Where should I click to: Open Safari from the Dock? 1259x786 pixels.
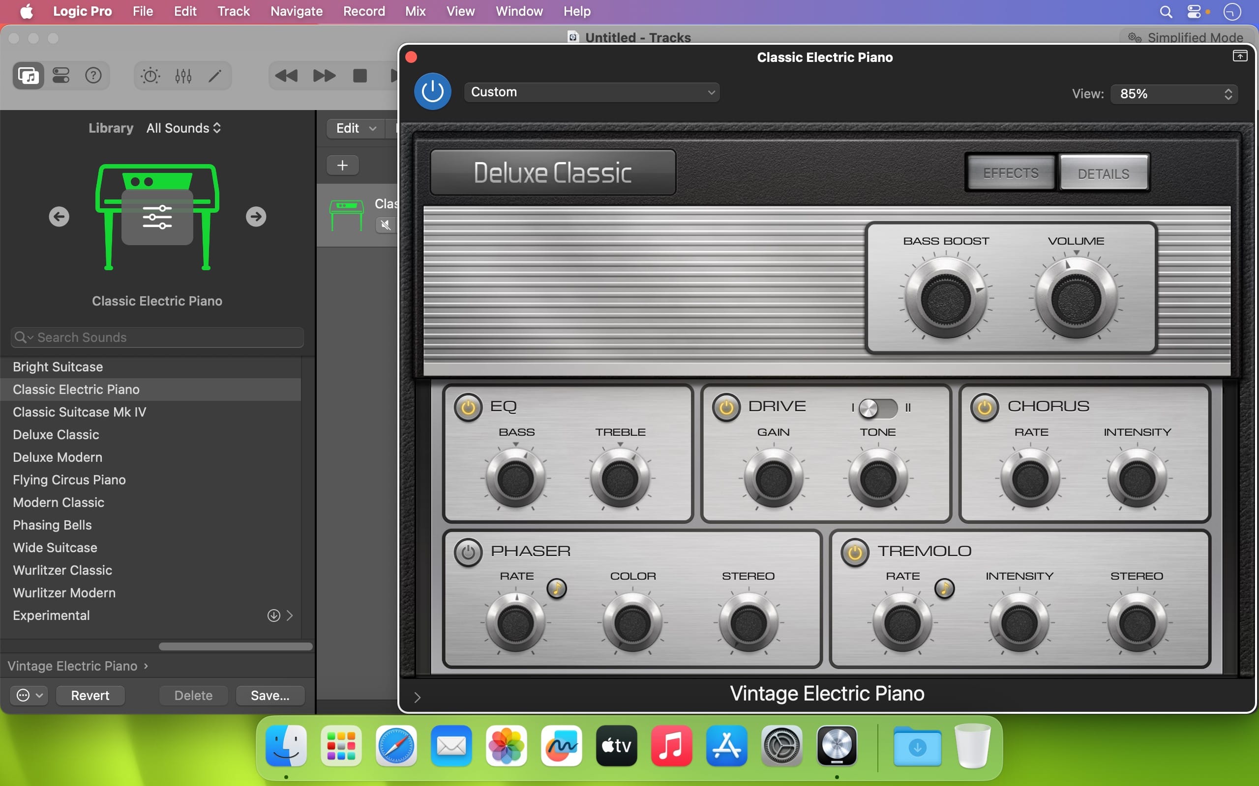[396, 745]
